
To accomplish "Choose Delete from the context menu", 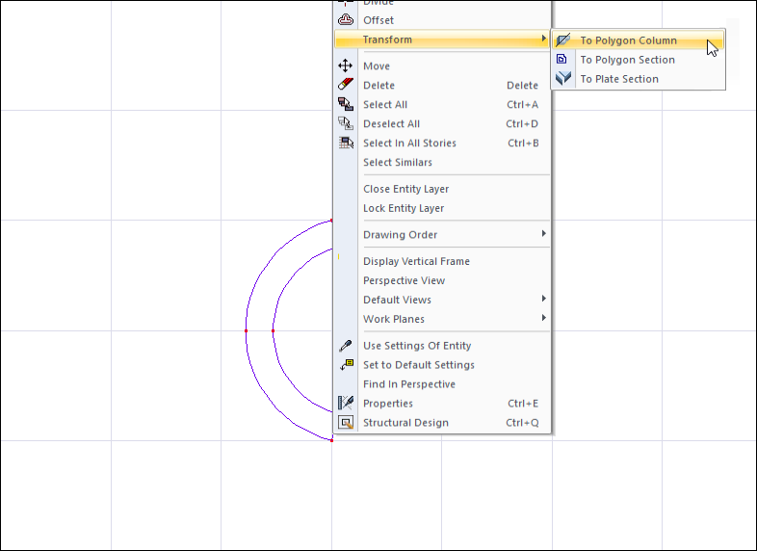I will (x=442, y=85).
